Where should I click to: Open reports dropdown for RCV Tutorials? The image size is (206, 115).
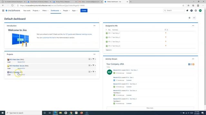click(90, 72)
